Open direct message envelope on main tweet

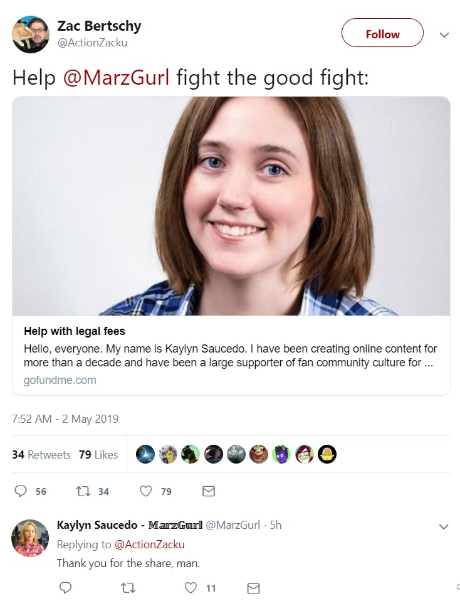point(209,491)
